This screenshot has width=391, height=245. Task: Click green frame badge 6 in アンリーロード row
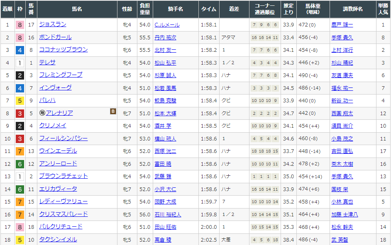tap(20, 164)
